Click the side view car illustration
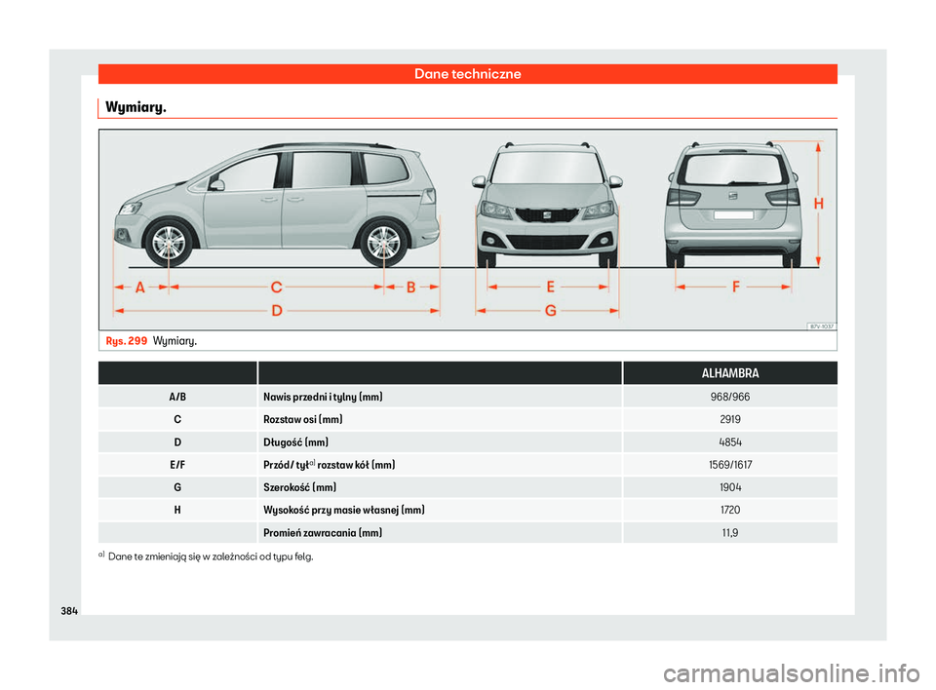 pos(277,205)
